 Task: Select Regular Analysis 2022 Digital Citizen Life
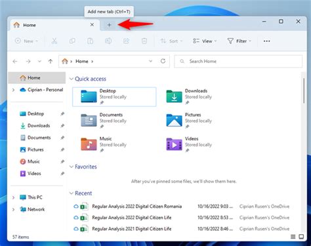132,218
